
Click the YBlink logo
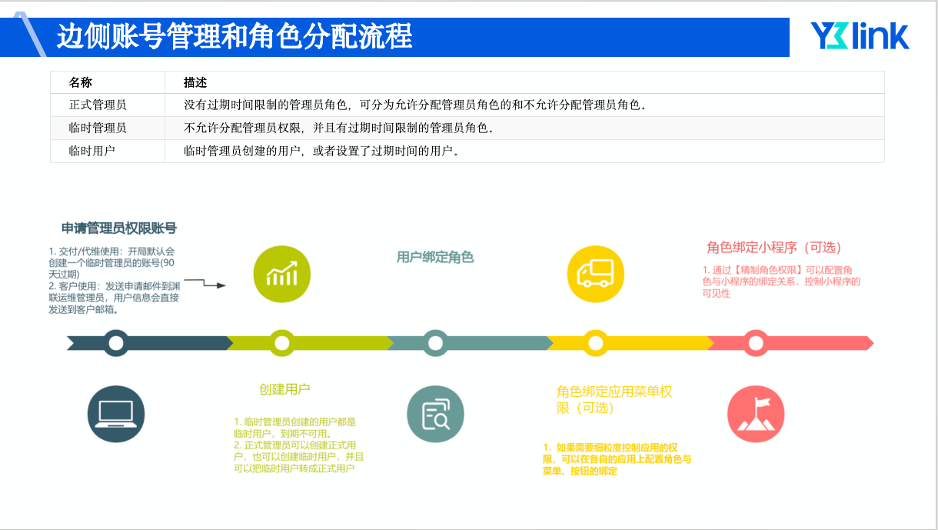pyautogui.click(x=860, y=36)
